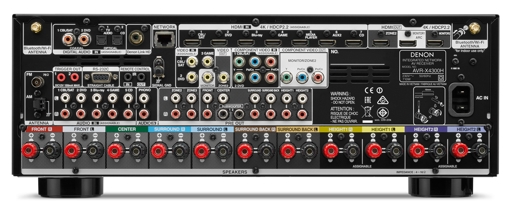
Task: Click the HEIGHT2 right pre out jack
Action: [302, 113]
